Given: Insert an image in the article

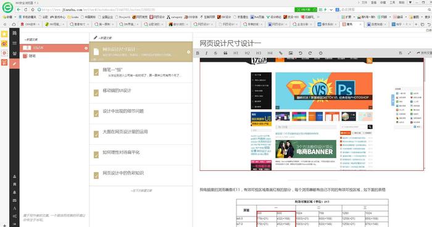Looking at the screenshot, I should (291, 53).
